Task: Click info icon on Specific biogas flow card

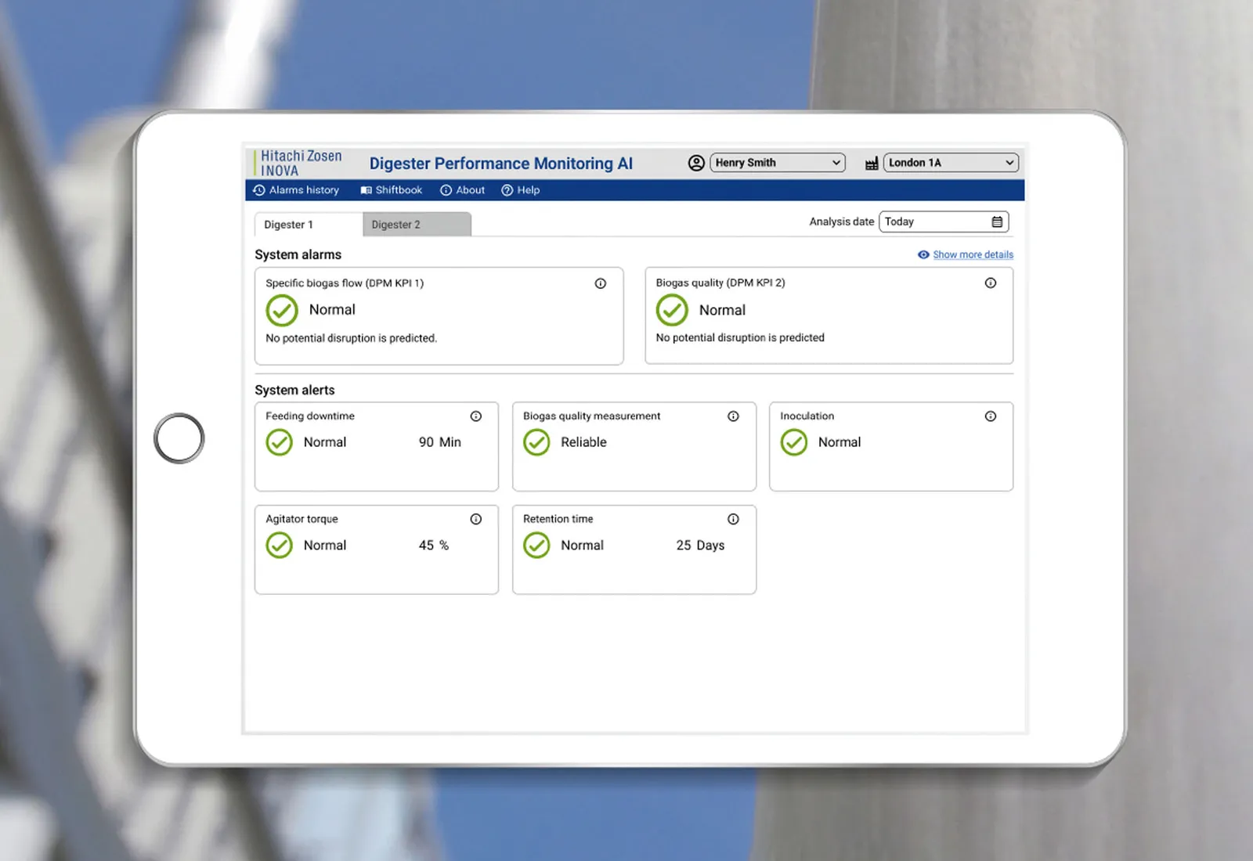Action: tap(601, 283)
